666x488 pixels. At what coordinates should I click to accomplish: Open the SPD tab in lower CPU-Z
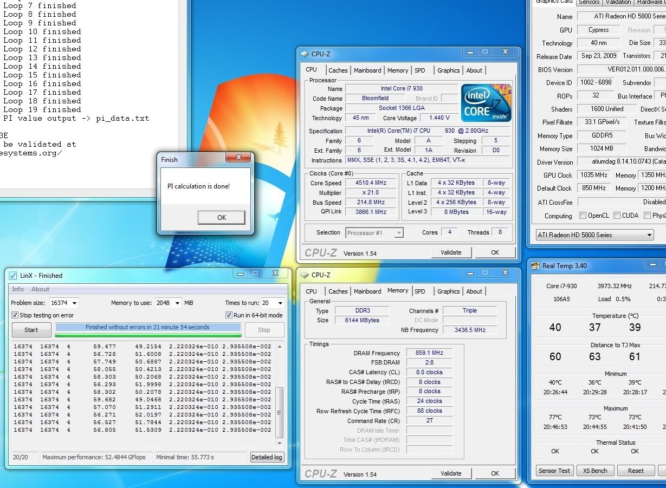pyautogui.click(x=419, y=291)
